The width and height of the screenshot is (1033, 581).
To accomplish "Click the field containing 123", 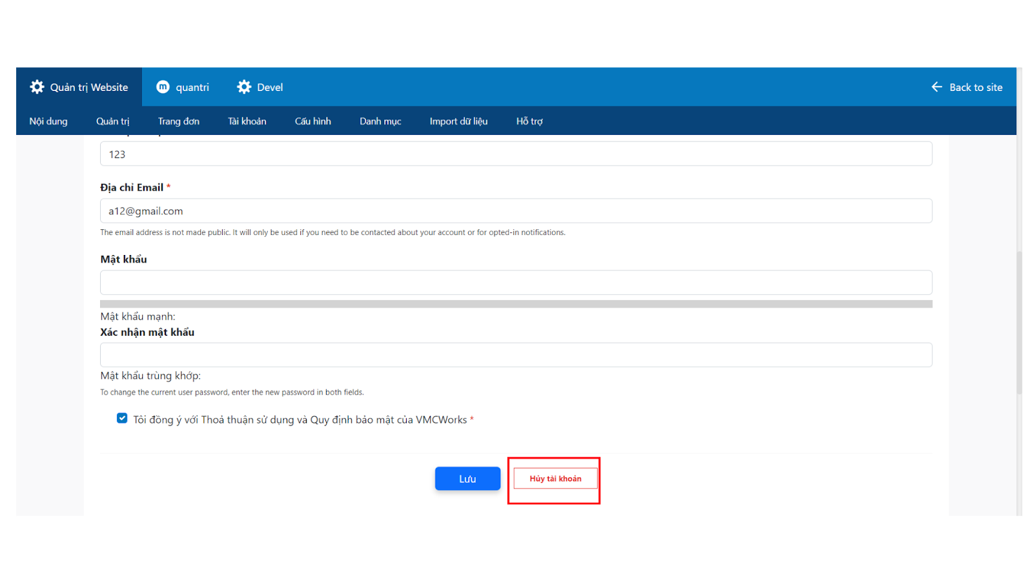I will [516, 154].
